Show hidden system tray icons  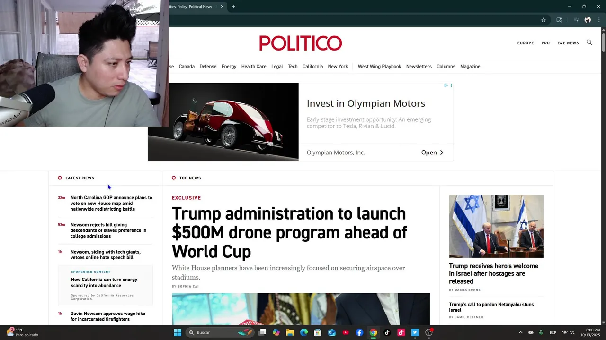tap(520, 332)
